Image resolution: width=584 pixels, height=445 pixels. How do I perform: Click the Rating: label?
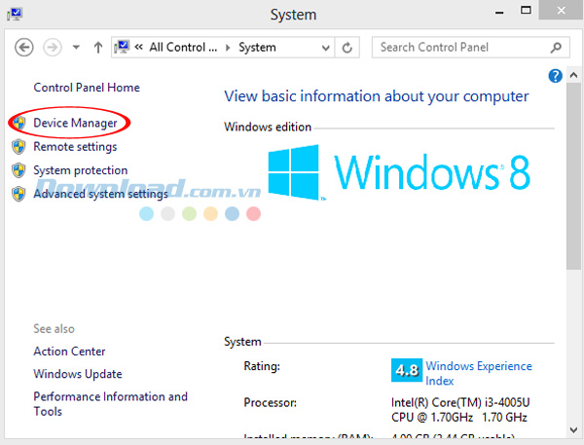tap(262, 366)
